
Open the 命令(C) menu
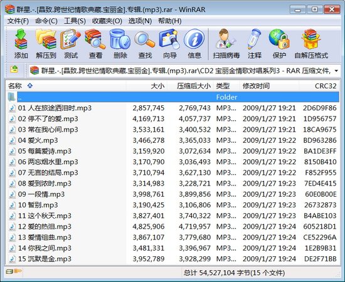pyautogui.click(x=46, y=21)
